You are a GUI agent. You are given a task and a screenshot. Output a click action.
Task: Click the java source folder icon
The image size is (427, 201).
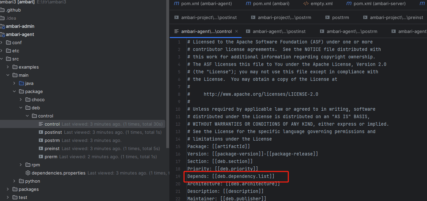21,83
